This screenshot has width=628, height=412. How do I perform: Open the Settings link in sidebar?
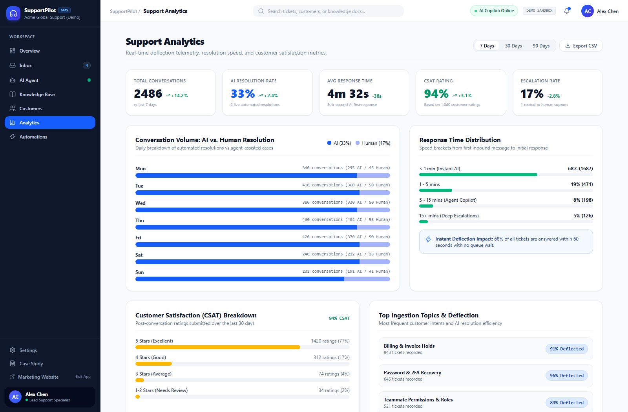(50, 350)
